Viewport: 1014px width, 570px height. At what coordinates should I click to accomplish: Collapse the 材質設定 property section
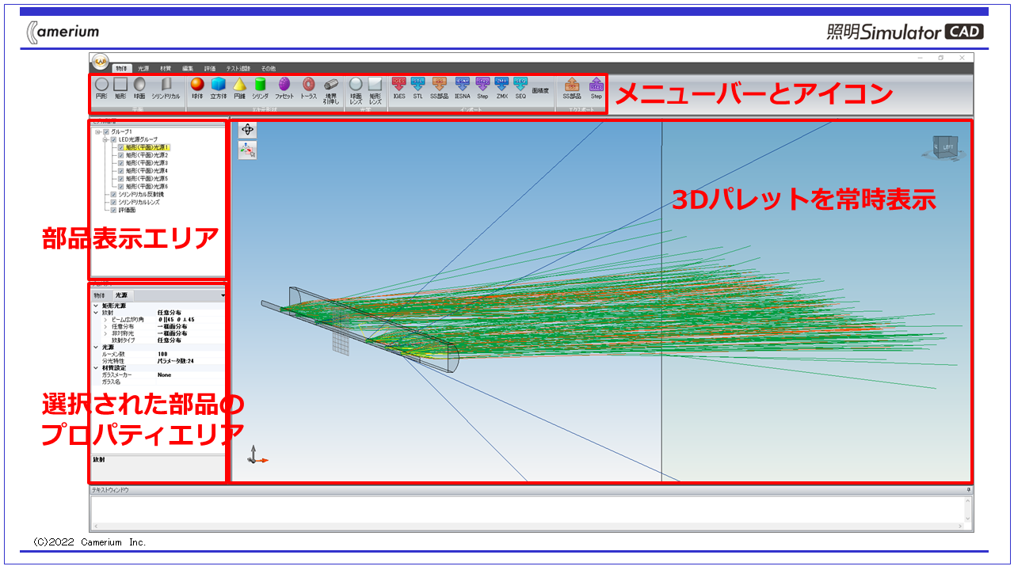[96, 367]
